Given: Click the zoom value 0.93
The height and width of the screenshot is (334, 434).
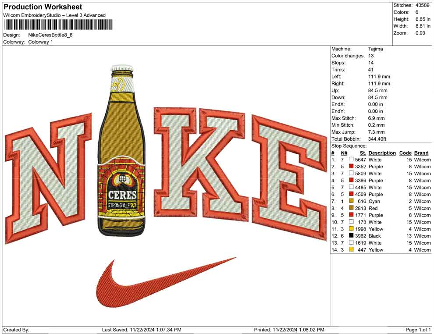Looking at the screenshot, I should pyautogui.click(x=420, y=33).
